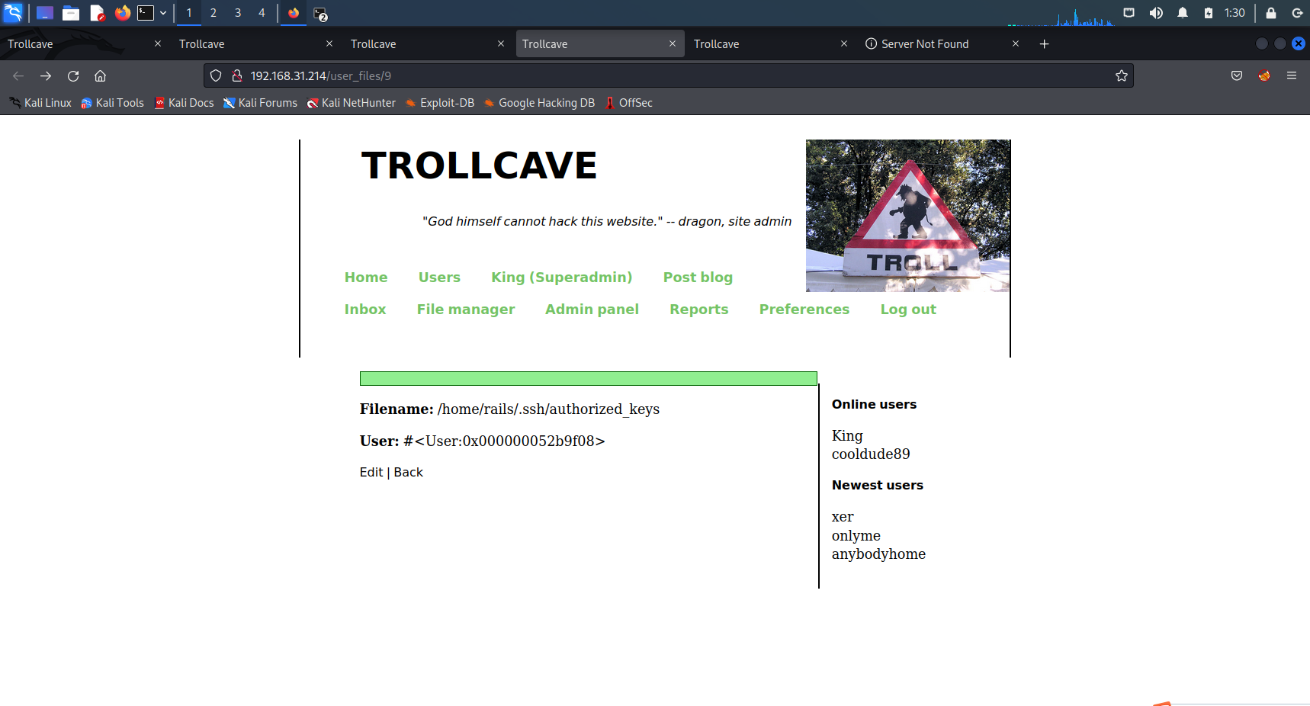Viewport: 1310px width, 706px height.
Task: Click the Back link below the file
Action: point(408,473)
